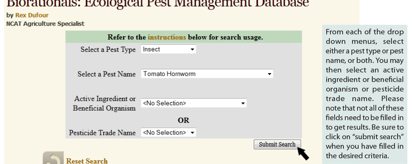Expand the Pesticide Trade Name dropdown
This screenshot has height=164, width=412.
pyautogui.click(x=168, y=133)
